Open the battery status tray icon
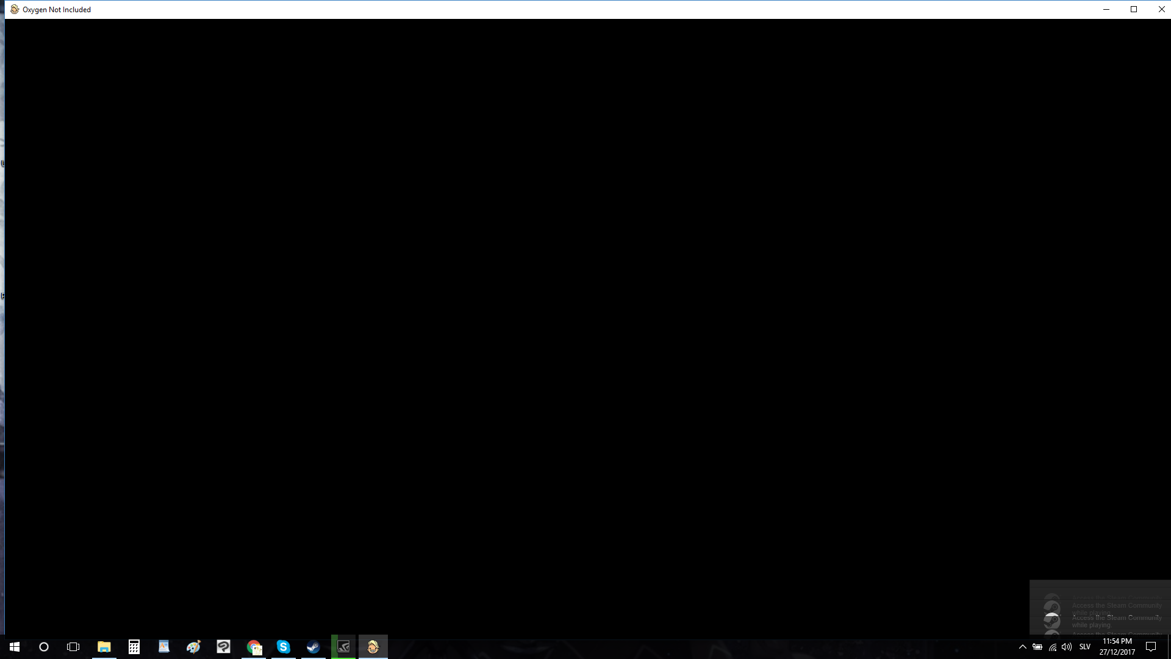This screenshot has height=659, width=1171. [x=1037, y=647]
